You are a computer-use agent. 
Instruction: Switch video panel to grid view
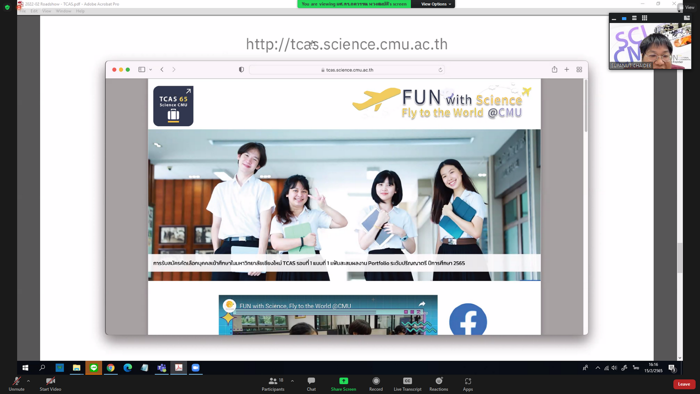coord(644,18)
